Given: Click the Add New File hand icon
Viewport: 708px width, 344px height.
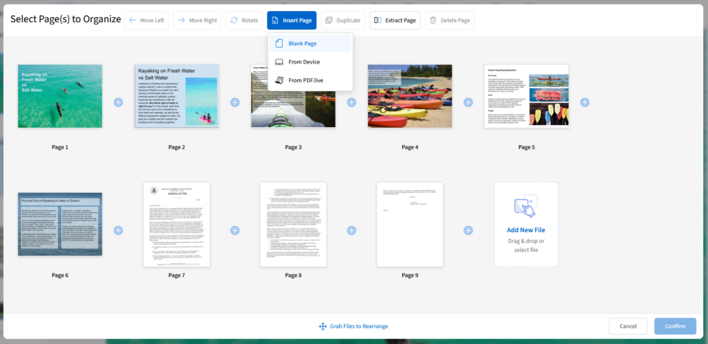Looking at the screenshot, I should coord(526,206).
